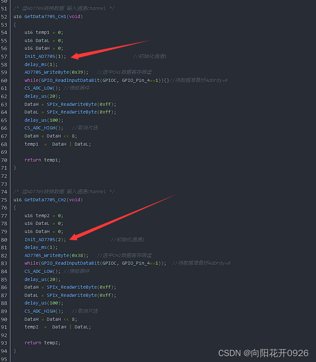Click delay_ms(1) on line 58
The height and width of the screenshot is (362, 316).
click(41, 64)
